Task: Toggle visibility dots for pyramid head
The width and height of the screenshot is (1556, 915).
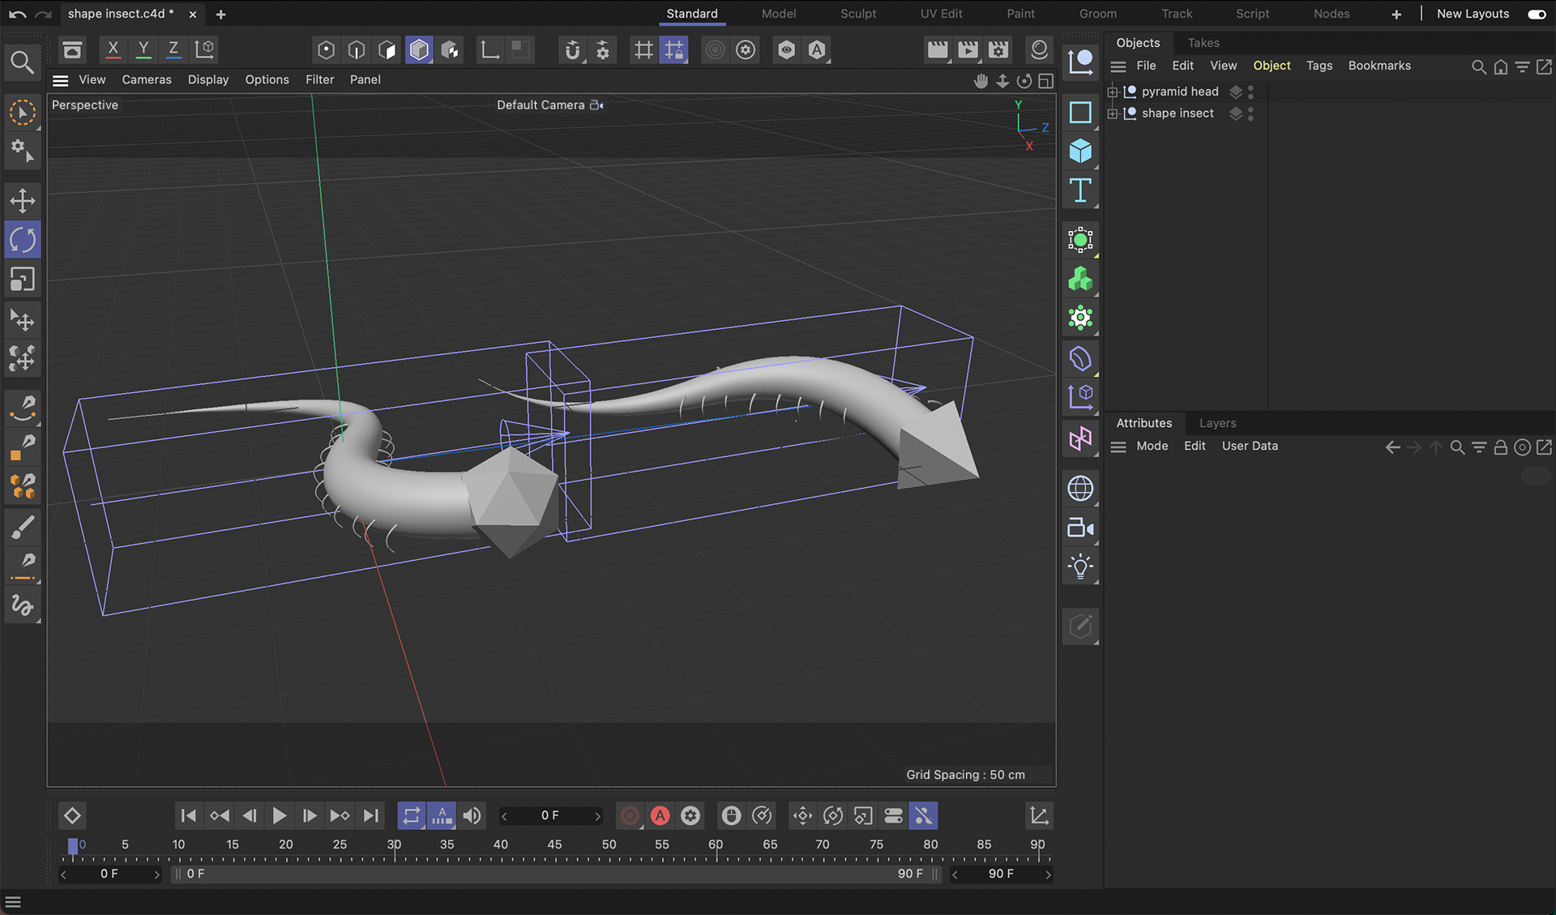Action: pyautogui.click(x=1250, y=92)
